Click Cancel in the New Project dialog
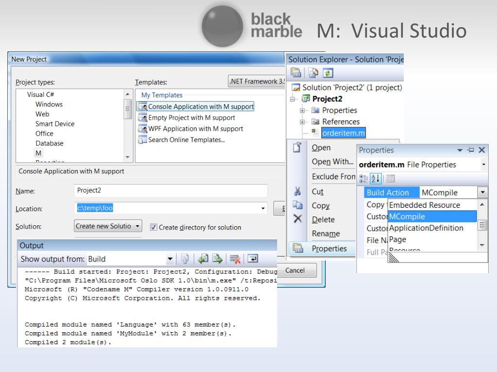 (295, 270)
